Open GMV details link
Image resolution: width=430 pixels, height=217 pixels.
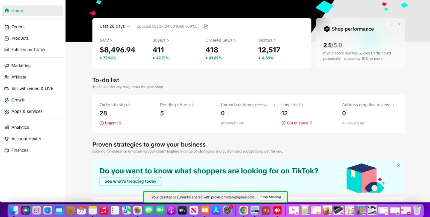pyautogui.click(x=106, y=40)
